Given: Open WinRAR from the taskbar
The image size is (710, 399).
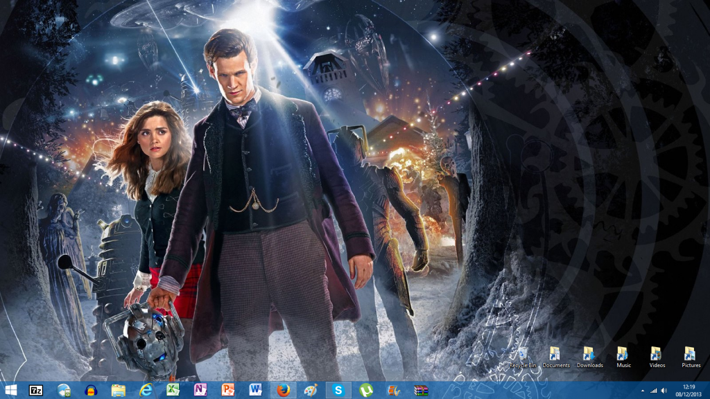Looking at the screenshot, I should tap(421, 390).
